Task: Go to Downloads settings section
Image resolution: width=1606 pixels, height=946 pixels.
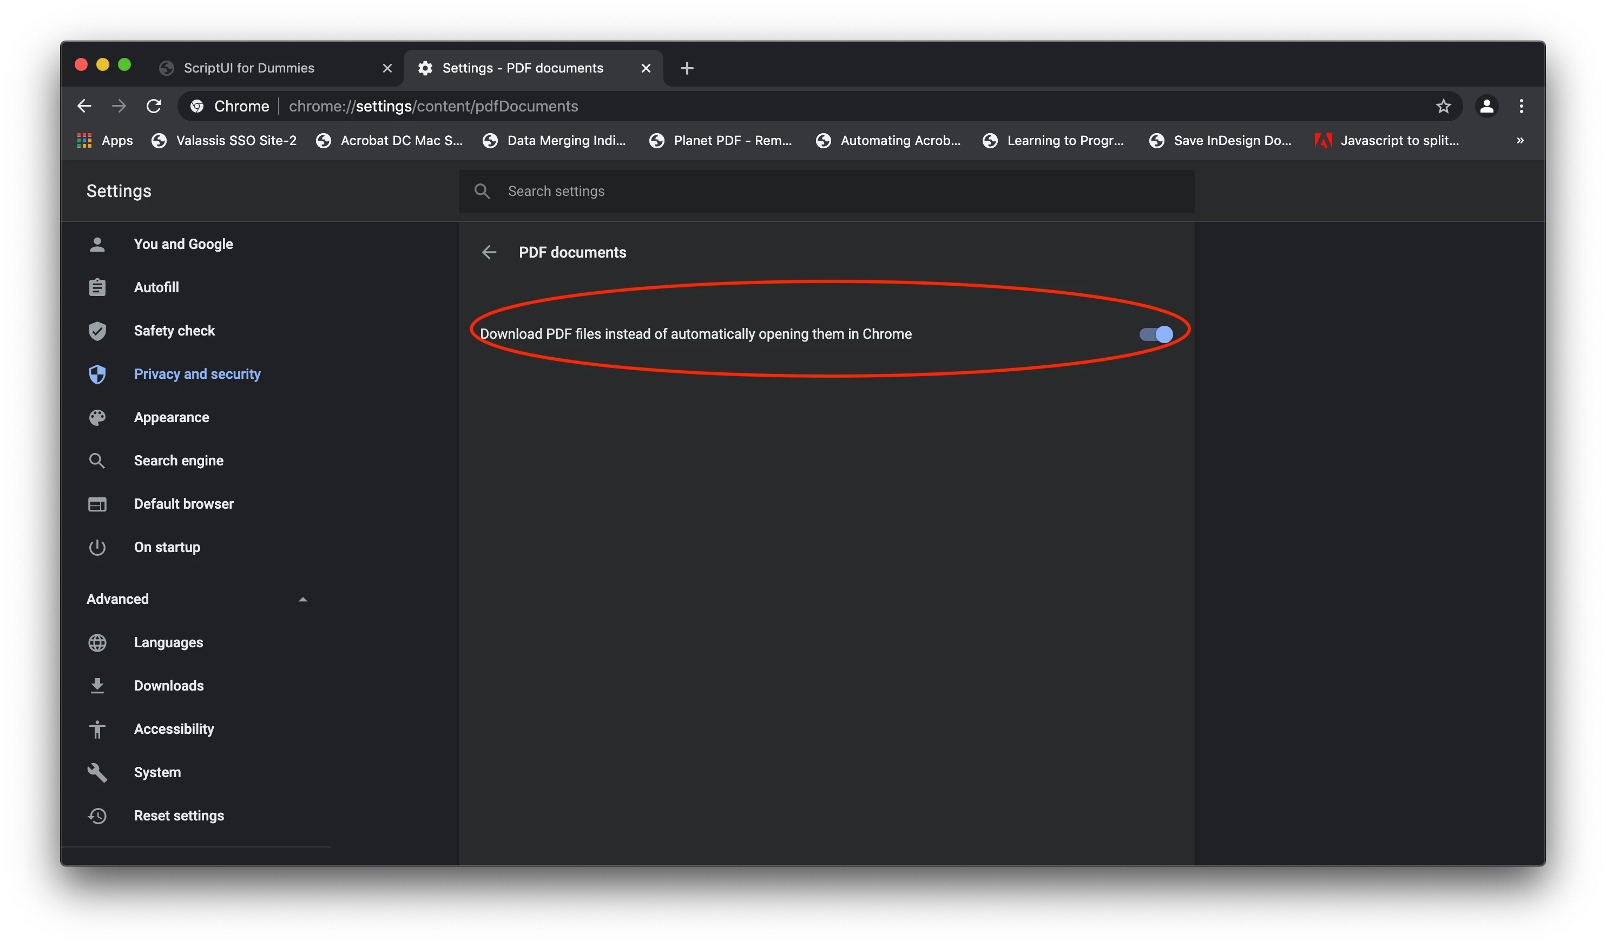Action: coord(169,686)
